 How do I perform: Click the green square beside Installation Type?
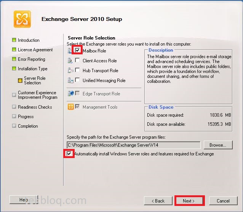(14, 68)
